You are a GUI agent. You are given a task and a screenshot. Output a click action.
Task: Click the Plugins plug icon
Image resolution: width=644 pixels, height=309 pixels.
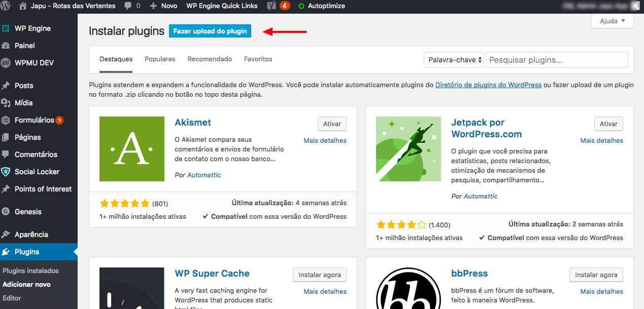click(x=6, y=252)
